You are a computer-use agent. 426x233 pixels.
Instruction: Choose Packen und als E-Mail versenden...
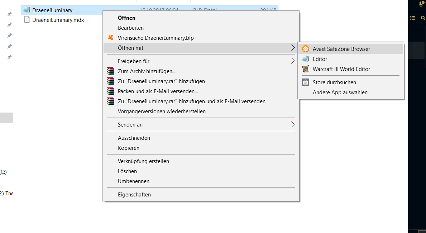click(201, 91)
